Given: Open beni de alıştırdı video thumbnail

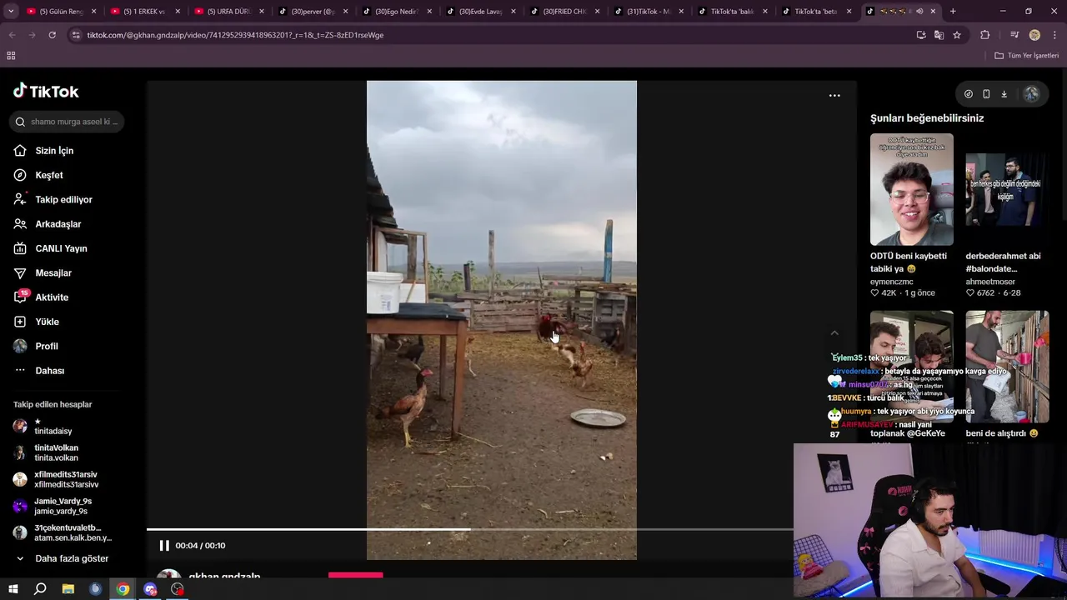Looking at the screenshot, I should click(x=1007, y=367).
